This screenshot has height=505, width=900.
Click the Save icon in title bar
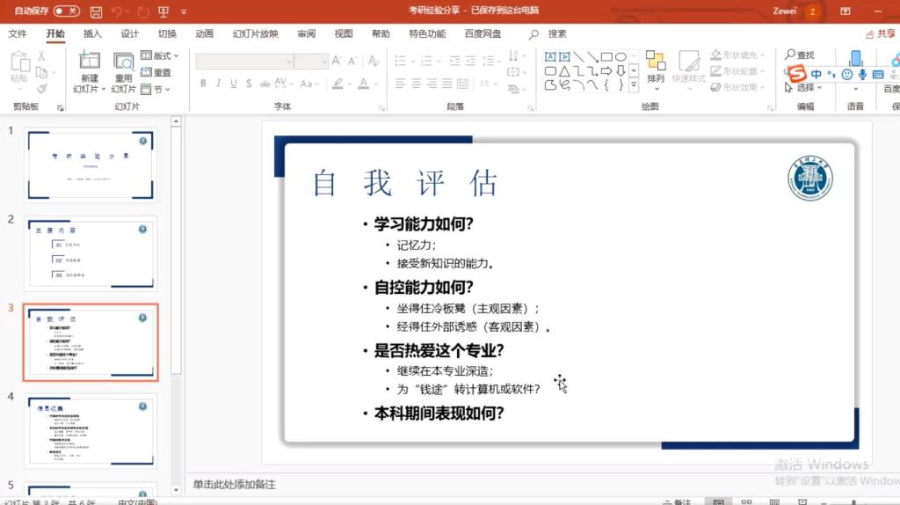[95, 11]
